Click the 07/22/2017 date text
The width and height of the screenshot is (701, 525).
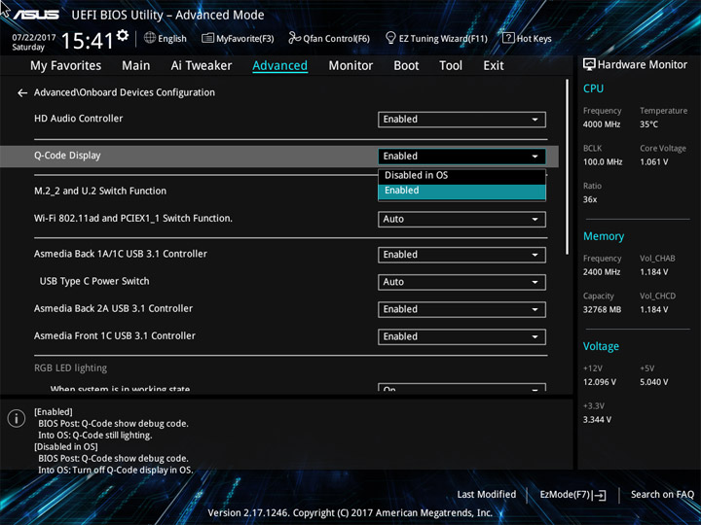click(x=34, y=38)
